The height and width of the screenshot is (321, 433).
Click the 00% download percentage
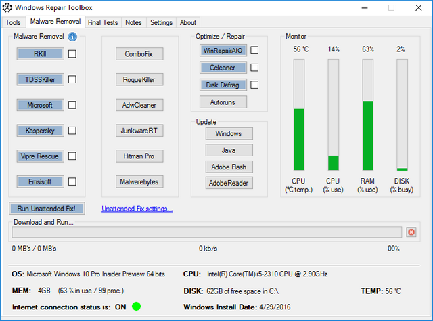coord(394,249)
